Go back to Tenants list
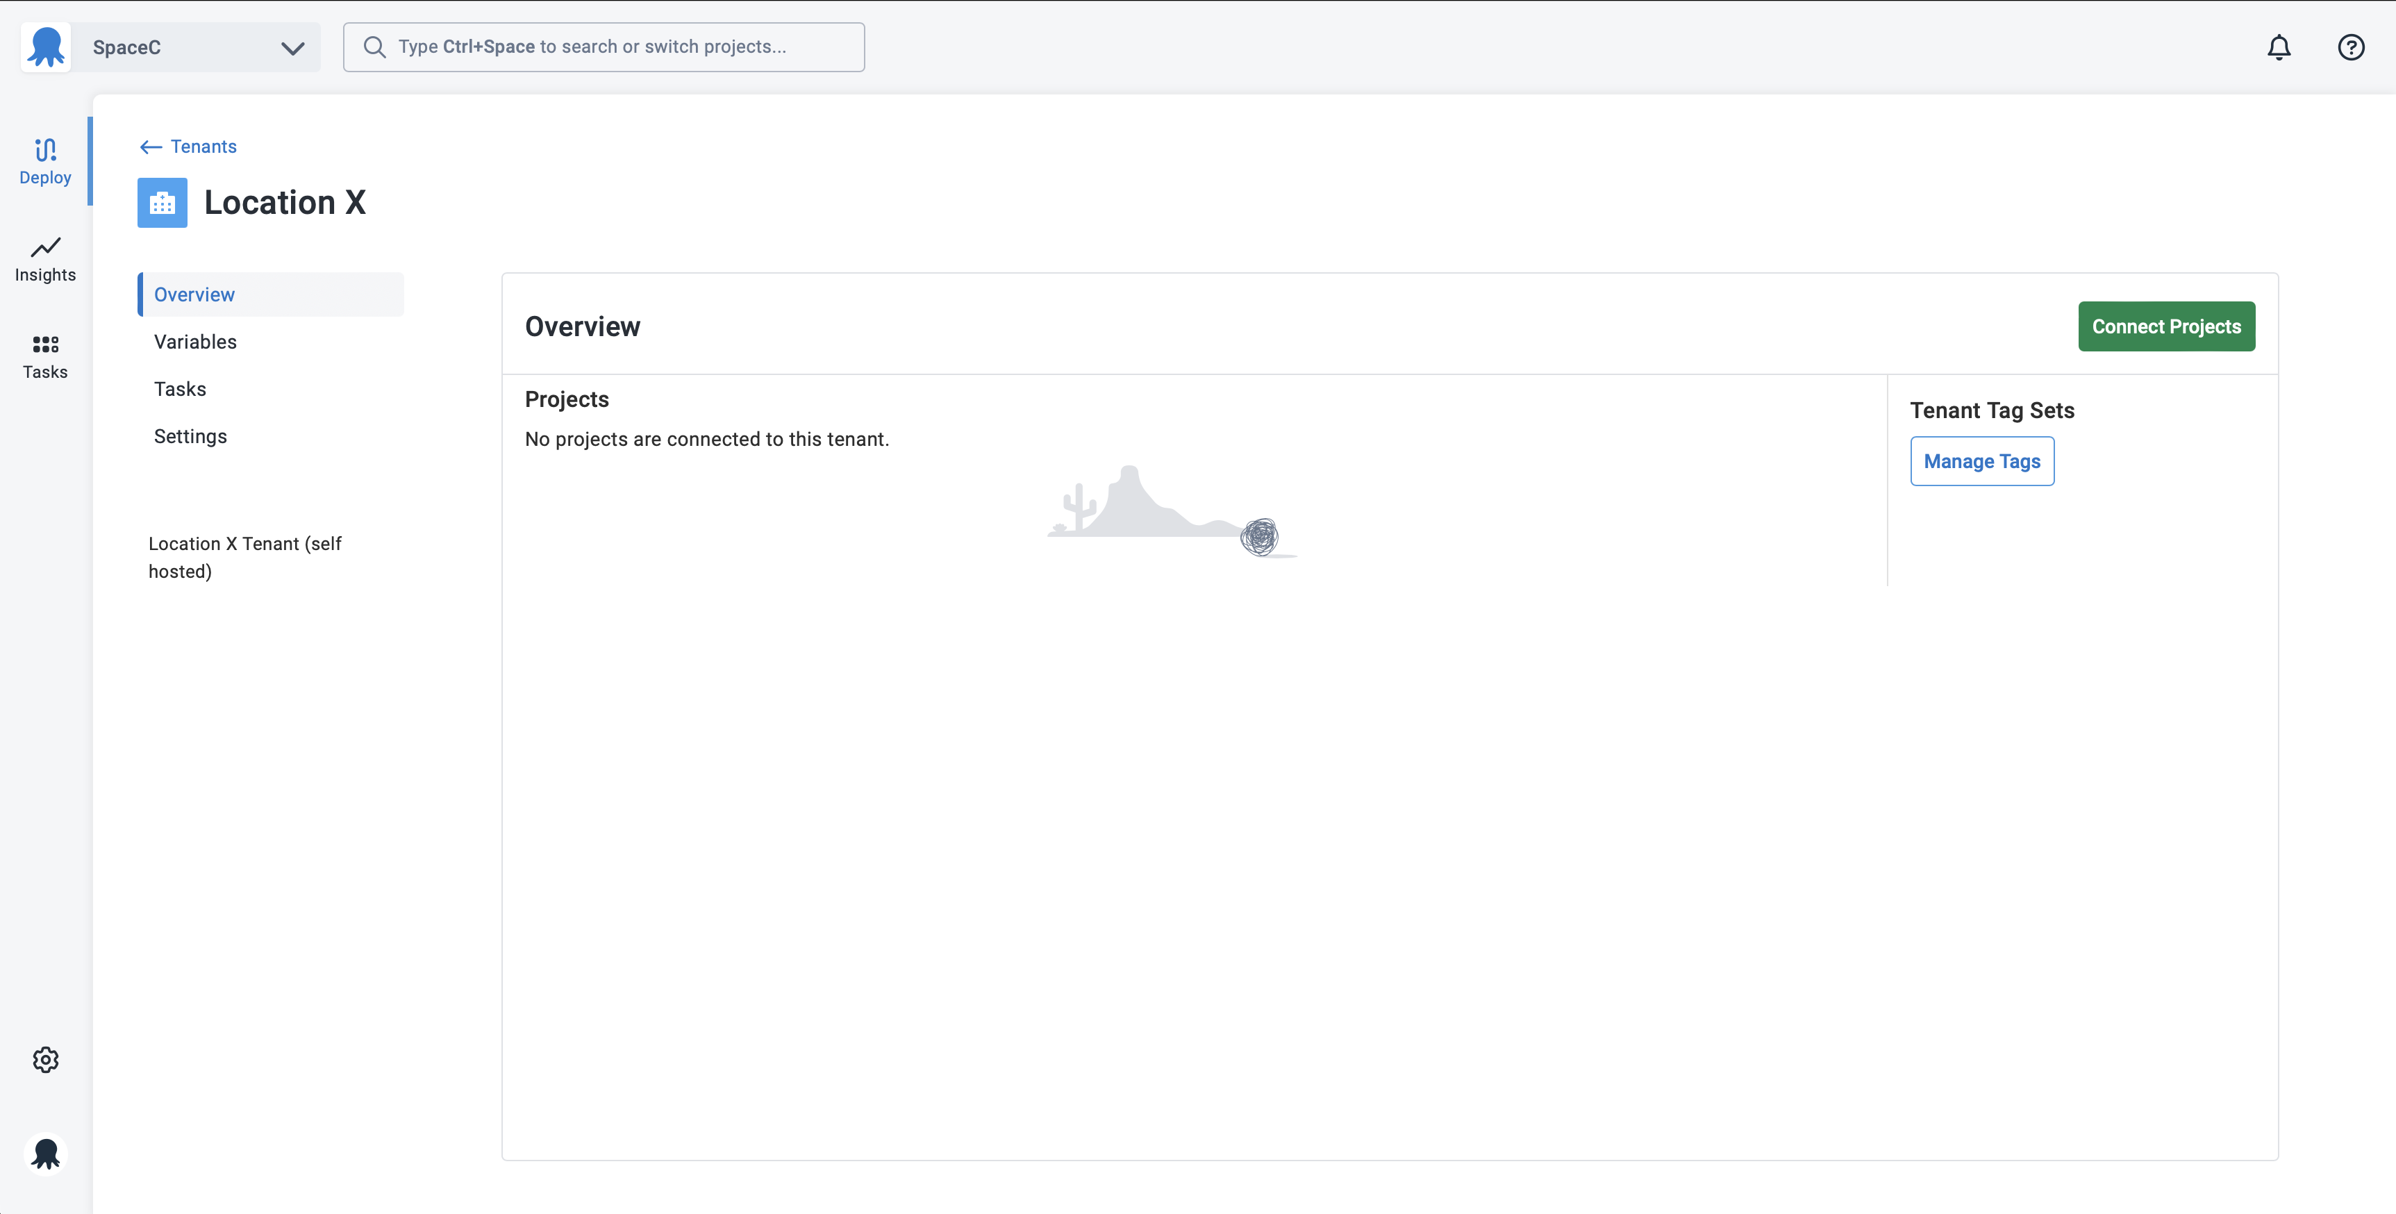This screenshot has height=1214, width=2396. click(x=203, y=146)
